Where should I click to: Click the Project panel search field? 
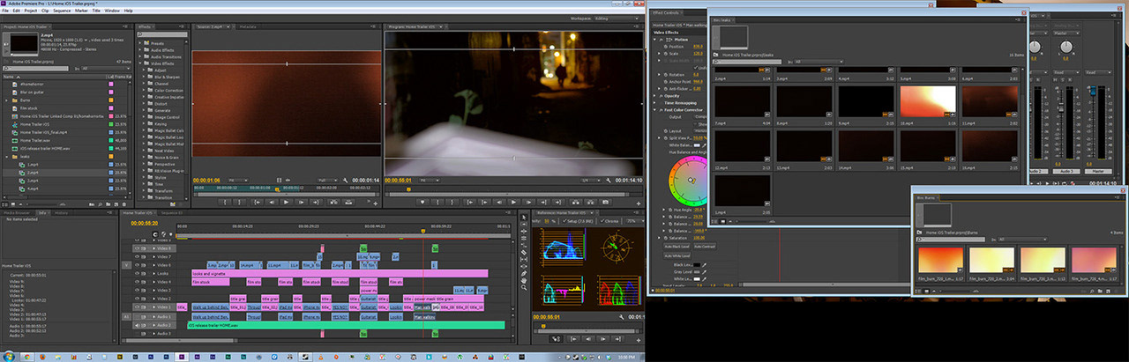(x=36, y=69)
